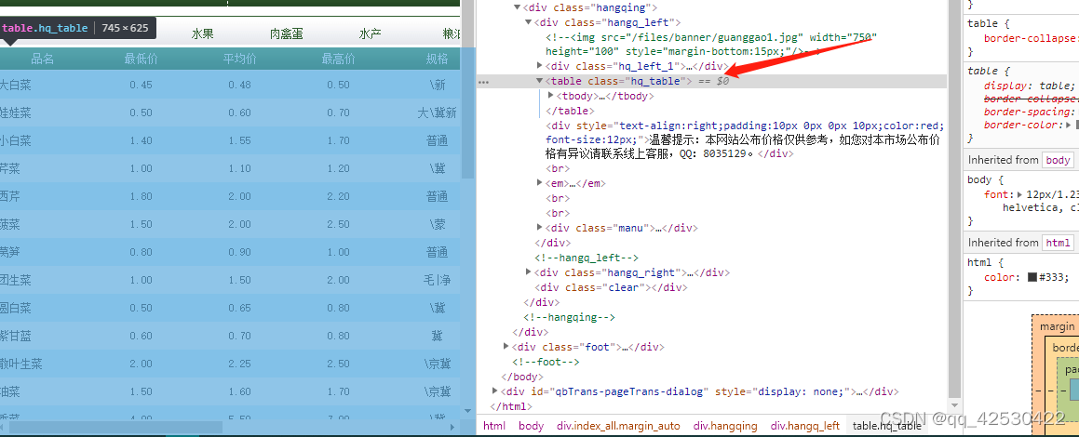Select the closing </table> tag line
Screen dimensions: 1079x437
(568, 111)
